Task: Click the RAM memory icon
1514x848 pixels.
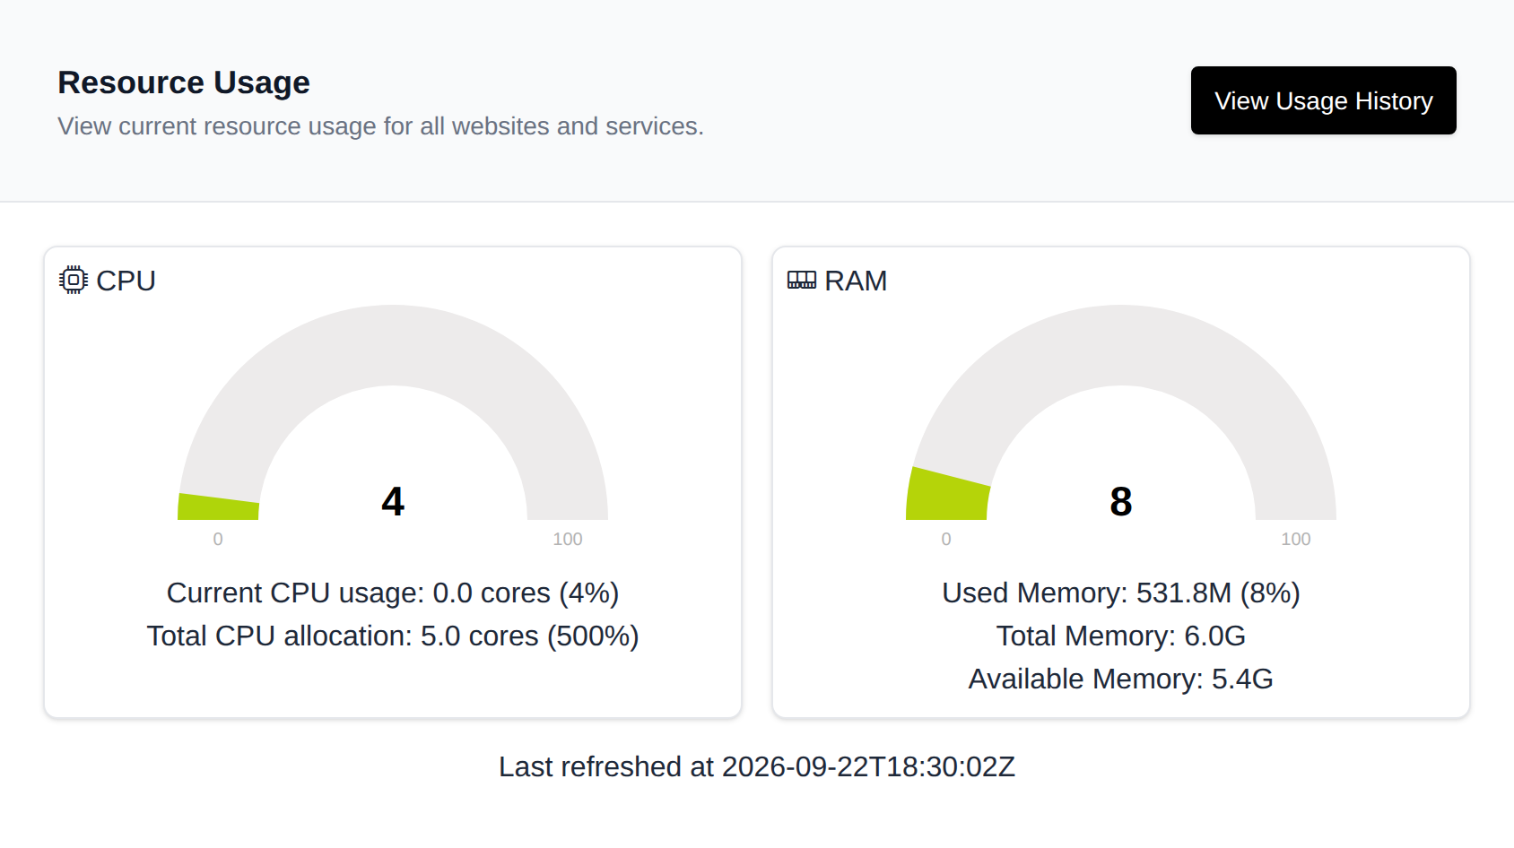Action: (x=802, y=280)
